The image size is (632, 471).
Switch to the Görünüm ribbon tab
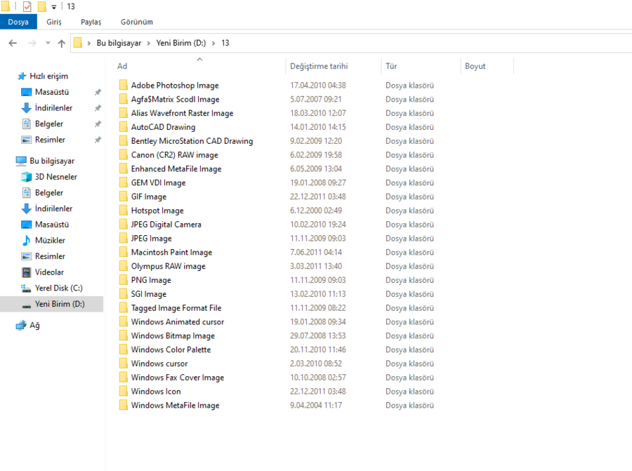137,22
